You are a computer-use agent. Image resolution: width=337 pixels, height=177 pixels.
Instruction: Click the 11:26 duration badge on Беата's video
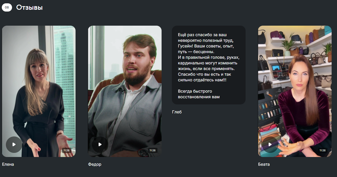pos(322,150)
